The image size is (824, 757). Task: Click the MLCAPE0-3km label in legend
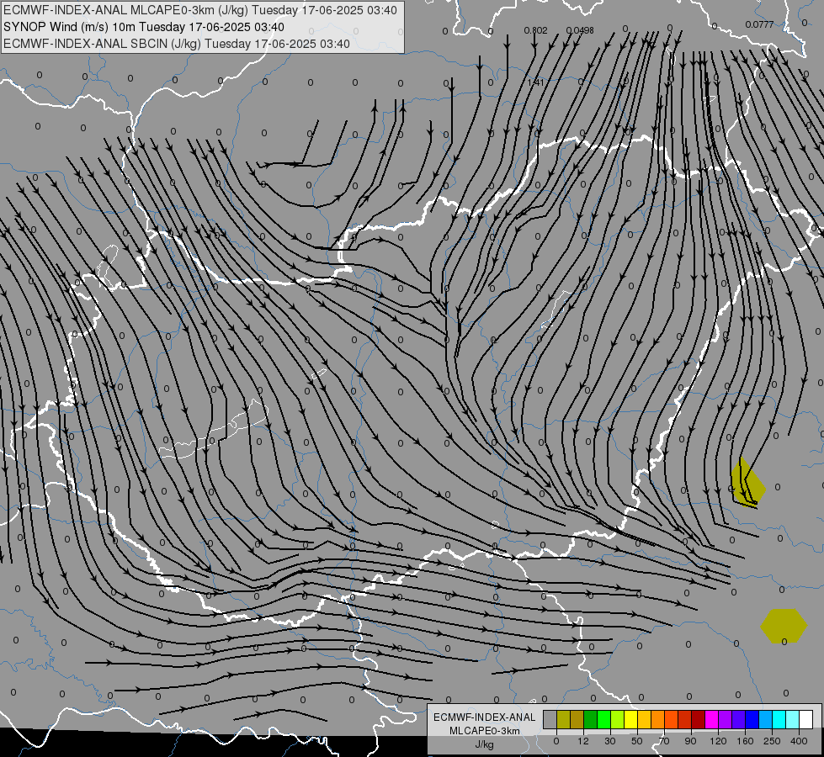pos(485,731)
